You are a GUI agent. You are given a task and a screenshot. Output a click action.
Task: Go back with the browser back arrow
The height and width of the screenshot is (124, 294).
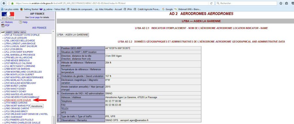[4, 3]
